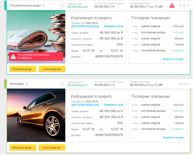Click Осталось погасить value in Потребительский кредит
Viewport: 193px width, 155px height.
pos(111,39)
